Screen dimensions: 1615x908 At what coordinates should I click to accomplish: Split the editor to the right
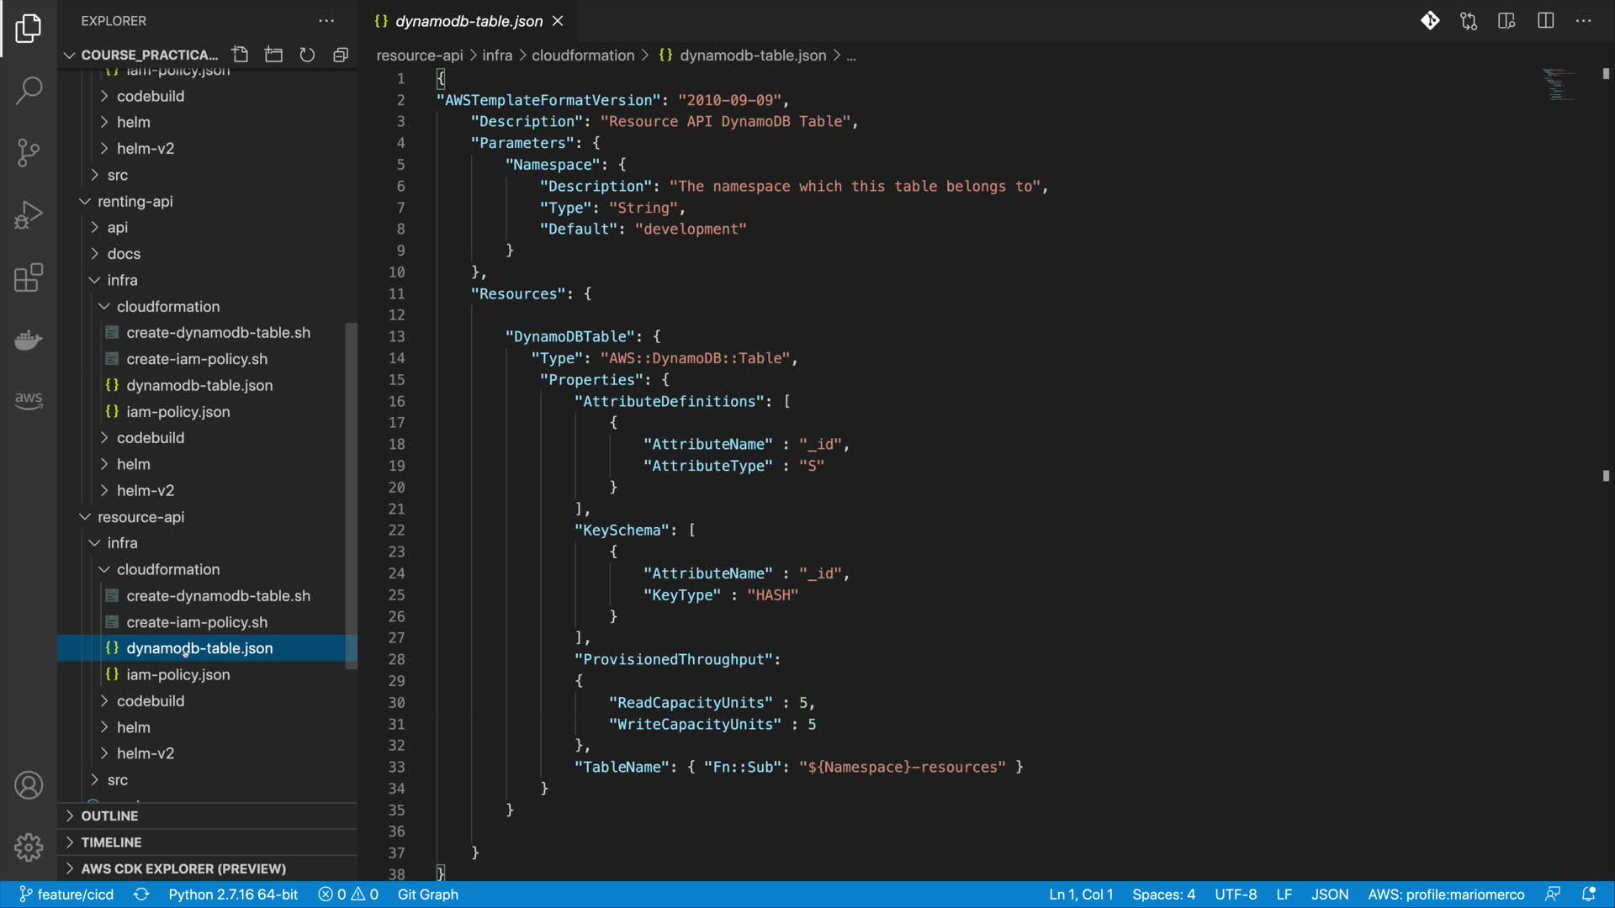pyautogui.click(x=1545, y=21)
